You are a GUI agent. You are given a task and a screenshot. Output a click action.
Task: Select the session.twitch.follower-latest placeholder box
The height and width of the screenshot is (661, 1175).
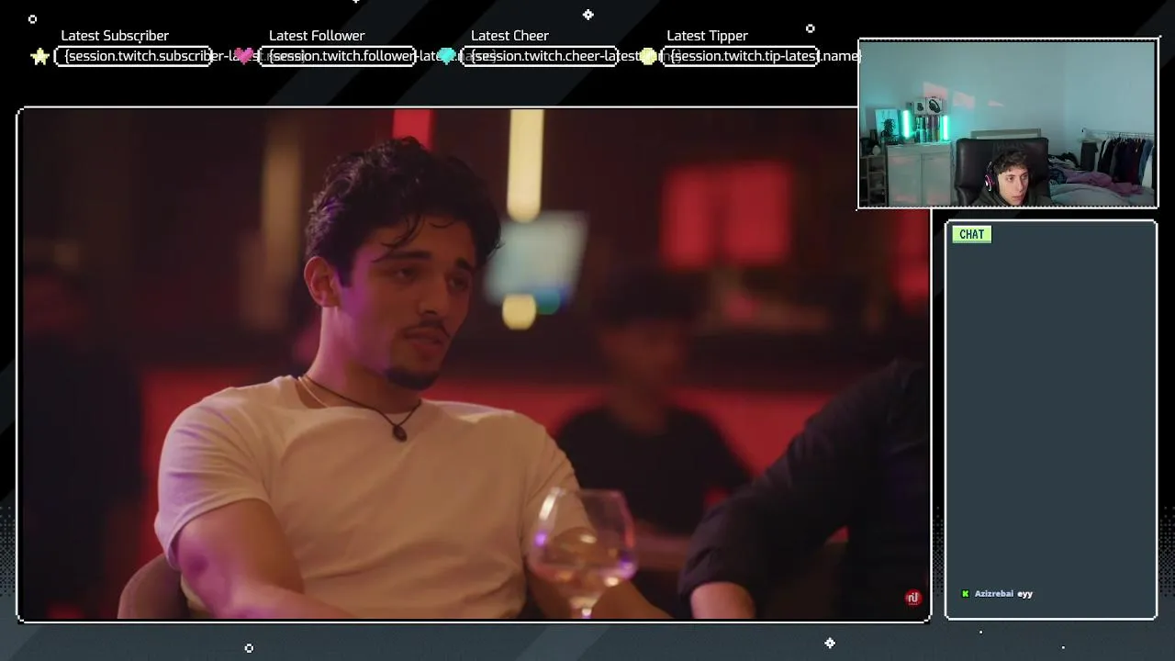pos(337,56)
